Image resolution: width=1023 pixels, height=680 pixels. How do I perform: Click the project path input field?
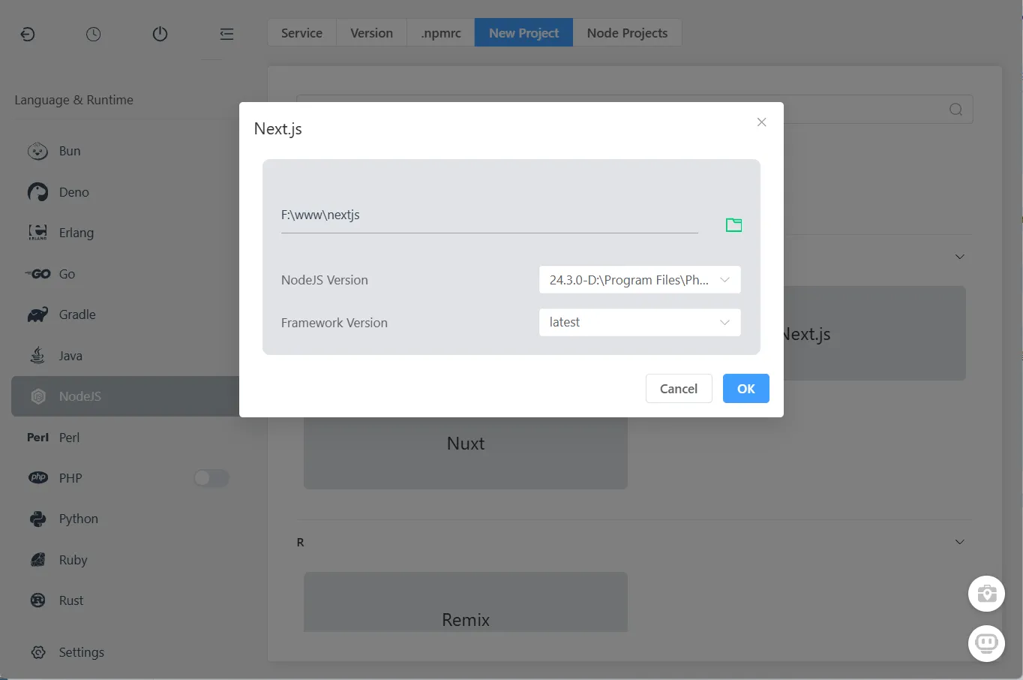[x=487, y=215]
